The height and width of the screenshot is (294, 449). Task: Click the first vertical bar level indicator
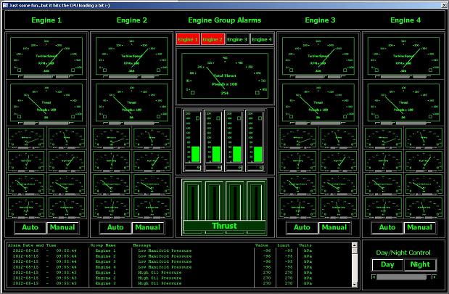point(193,138)
